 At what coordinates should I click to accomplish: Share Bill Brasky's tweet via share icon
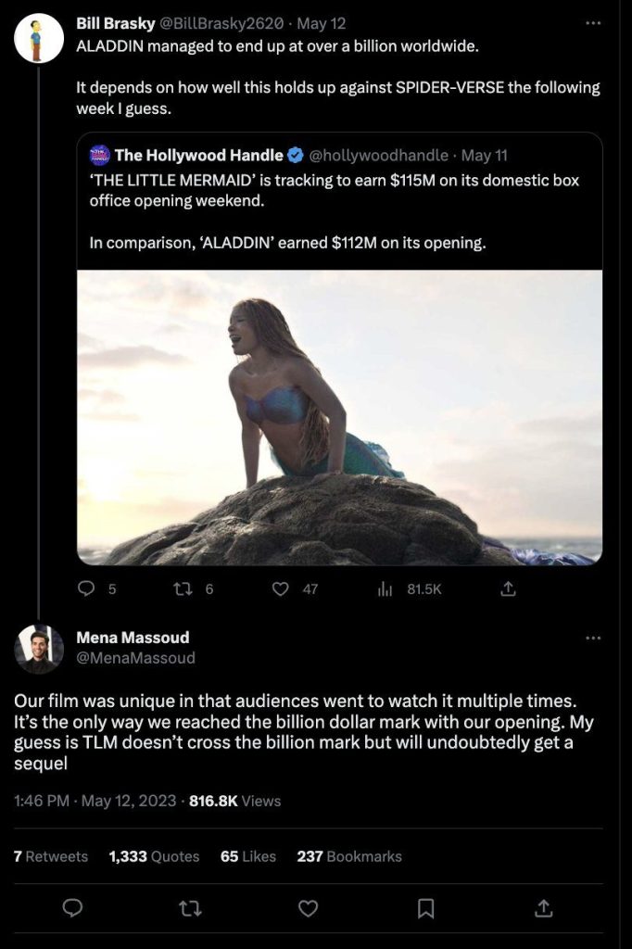pos(509,588)
